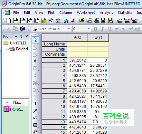The image size is (142, 134).
Task: Toggle subscript formatting
Action: click(x=124, y=29)
